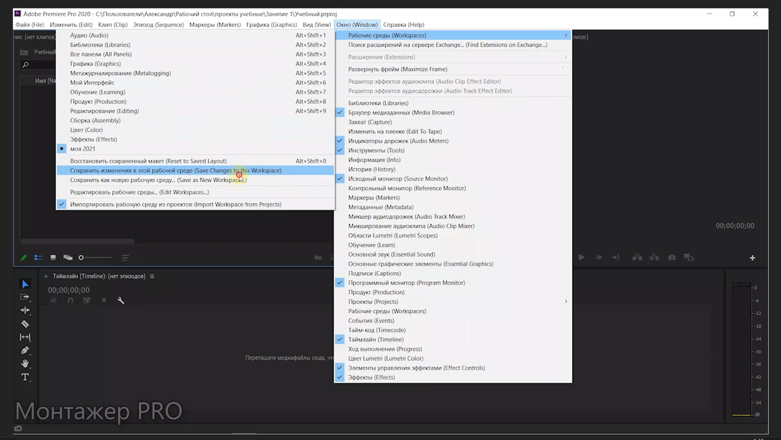
Task: Switch Project panel to List view
Action: click(x=38, y=258)
